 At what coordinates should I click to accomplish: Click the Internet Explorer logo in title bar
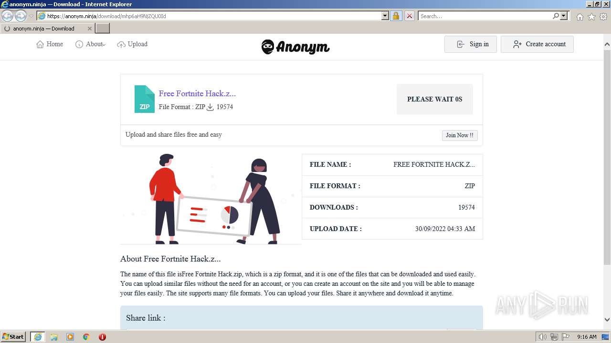tap(5, 4)
